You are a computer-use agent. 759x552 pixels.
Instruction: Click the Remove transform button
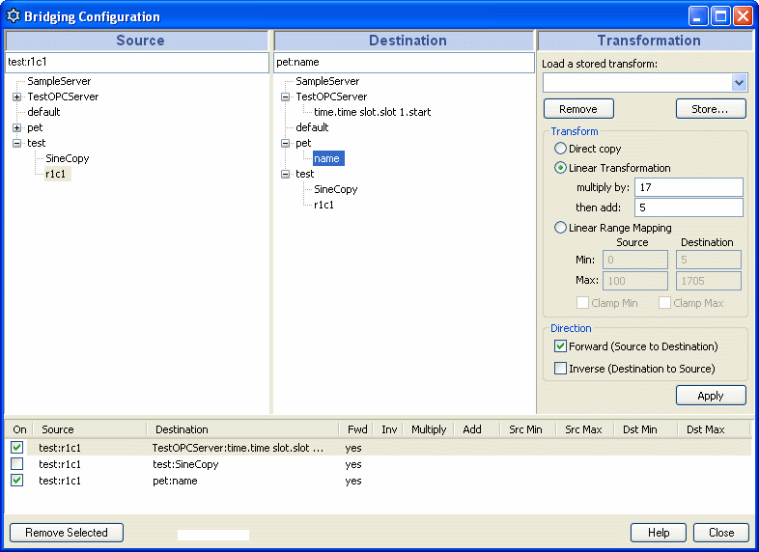(x=578, y=109)
